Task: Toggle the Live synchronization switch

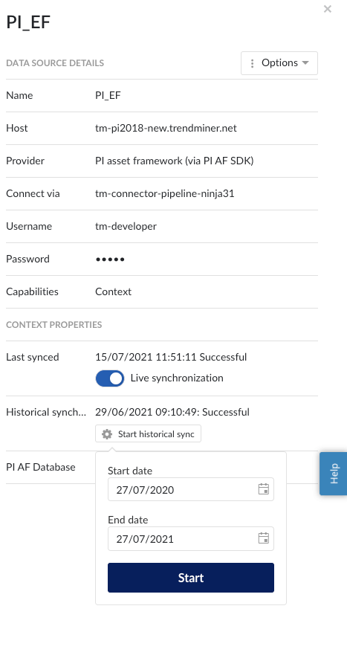Action: click(110, 378)
